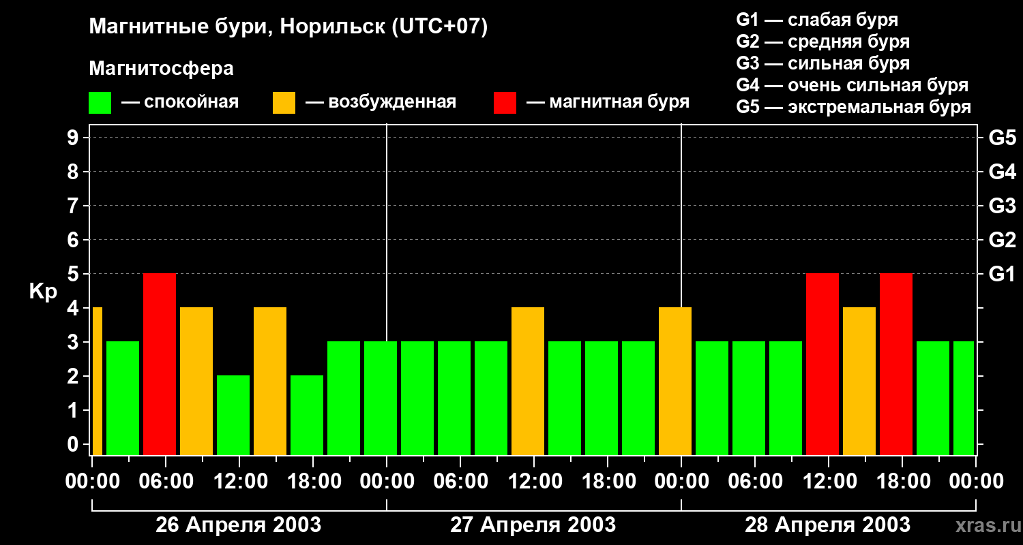Click the 'G3 — сильная буря' description line
This screenshot has height=545, width=1023.
[x=822, y=63]
